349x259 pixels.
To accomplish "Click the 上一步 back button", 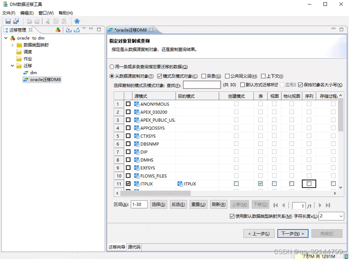I will [x=259, y=233].
